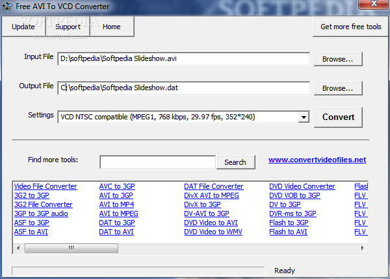Open the DAT File Converter link
This screenshot has height=279, width=390.
(214, 186)
